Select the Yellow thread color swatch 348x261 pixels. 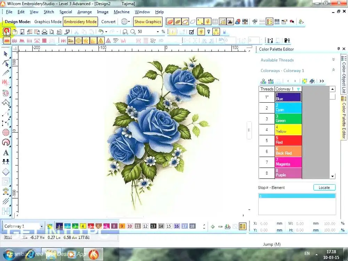point(288,130)
